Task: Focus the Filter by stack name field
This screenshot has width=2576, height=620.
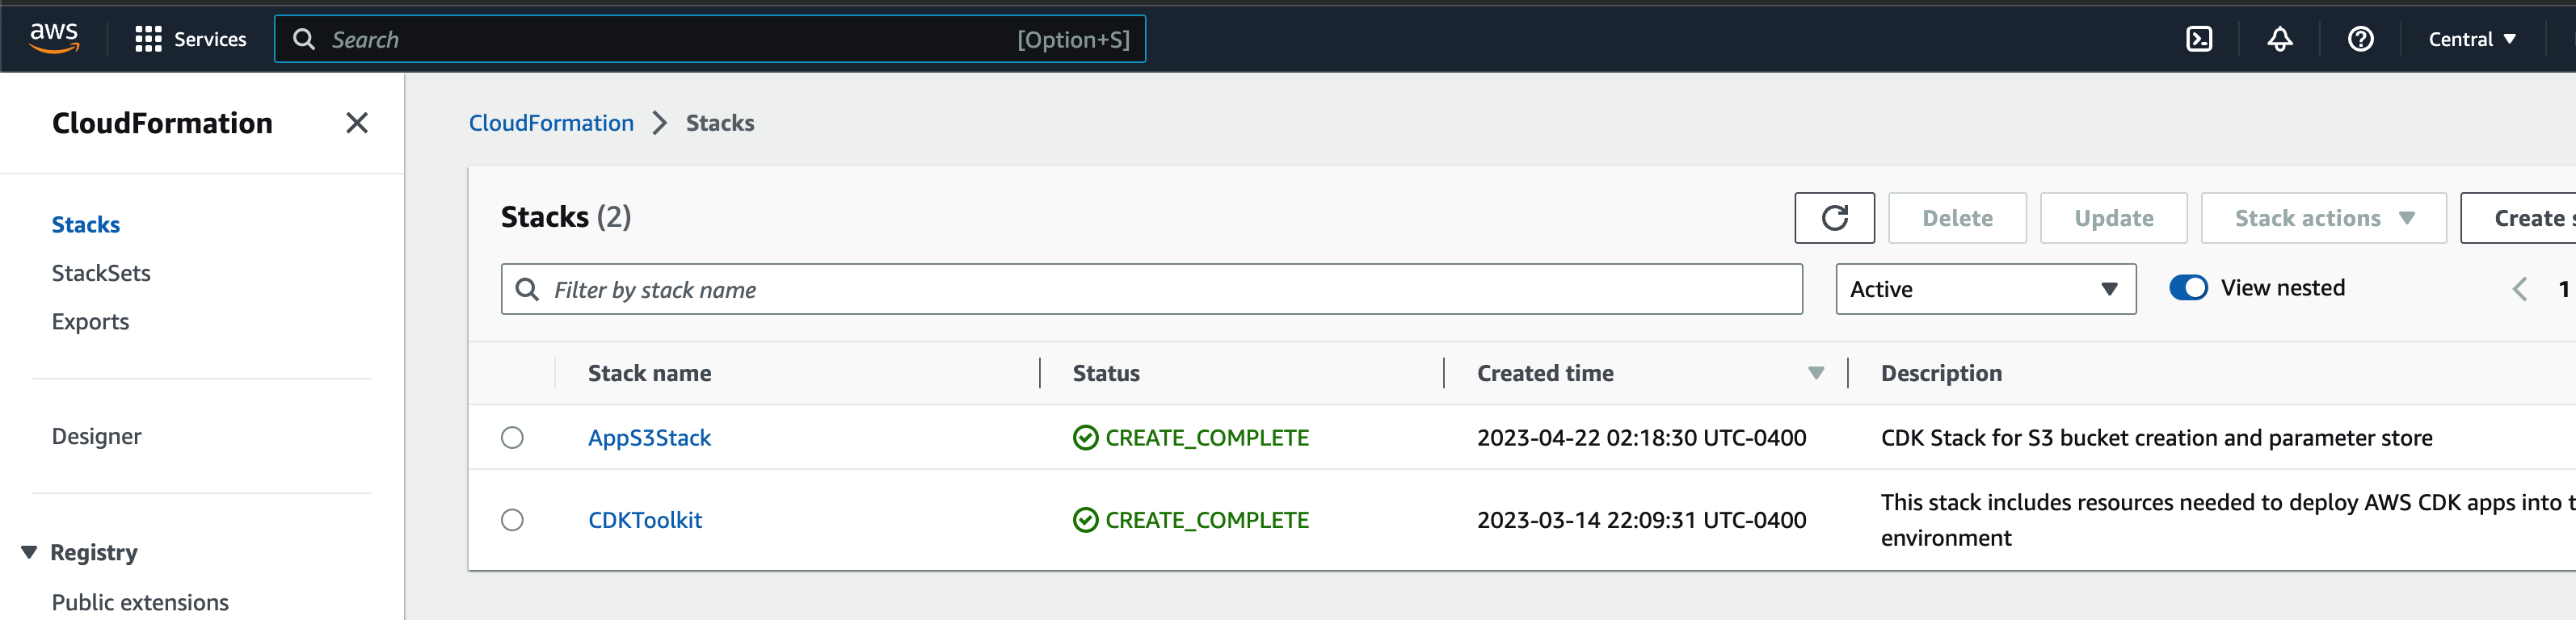Action: click(1151, 288)
